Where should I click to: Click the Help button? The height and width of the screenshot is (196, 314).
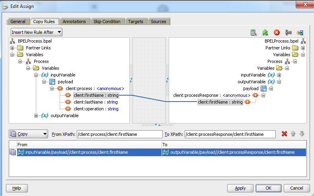click(17, 188)
